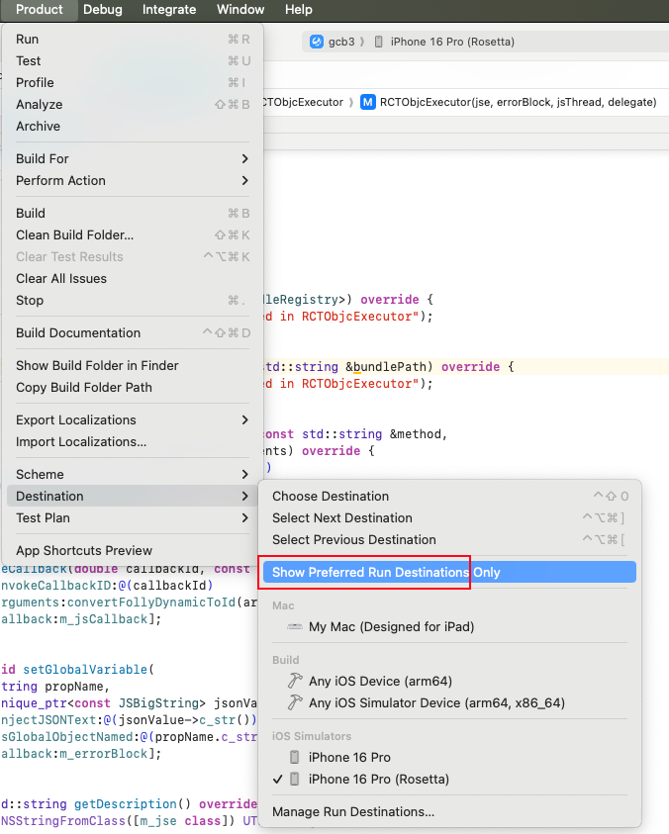Select checked iPhone 16 Pro (Rosetta) destination

pos(378,780)
